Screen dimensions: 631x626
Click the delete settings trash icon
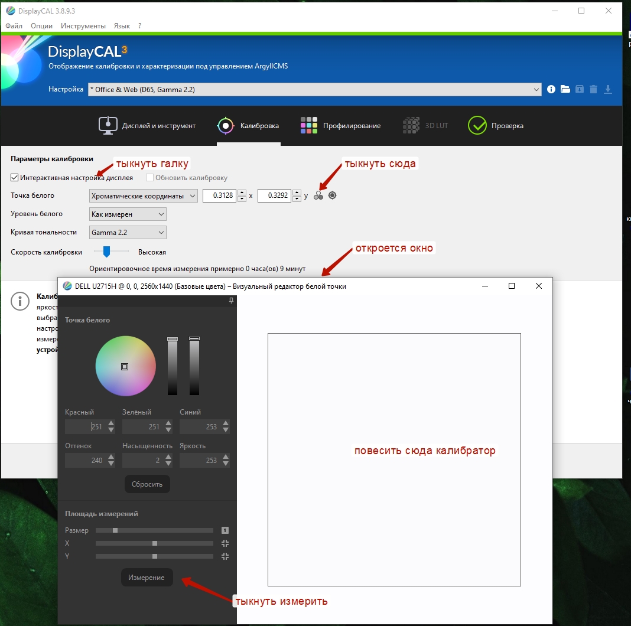(594, 89)
